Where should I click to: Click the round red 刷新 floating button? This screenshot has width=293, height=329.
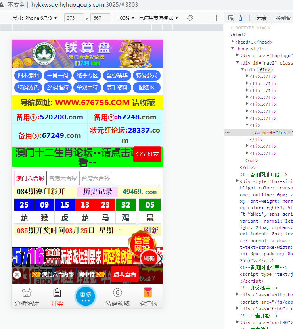[x=149, y=258]
